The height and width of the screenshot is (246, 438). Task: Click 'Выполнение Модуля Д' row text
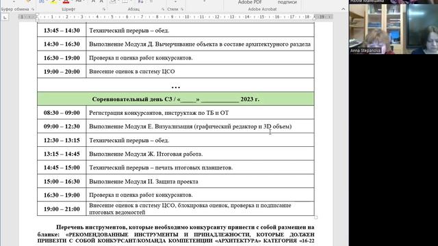pyautogui.click(x=200, y=44)
